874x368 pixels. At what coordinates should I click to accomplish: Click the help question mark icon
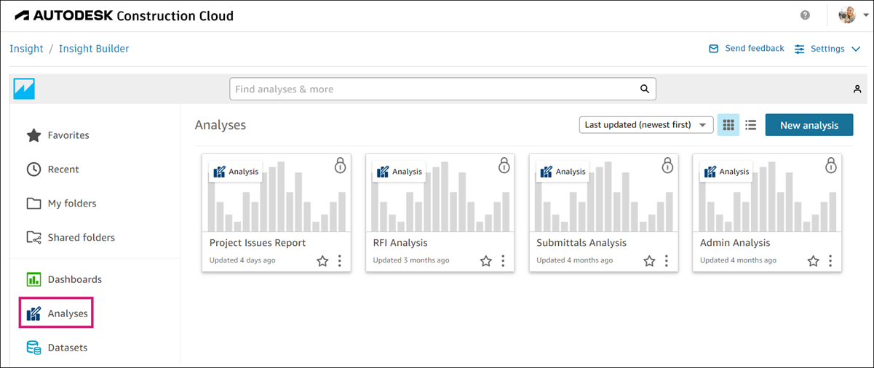pyautogui.click(x=805, y=15)
